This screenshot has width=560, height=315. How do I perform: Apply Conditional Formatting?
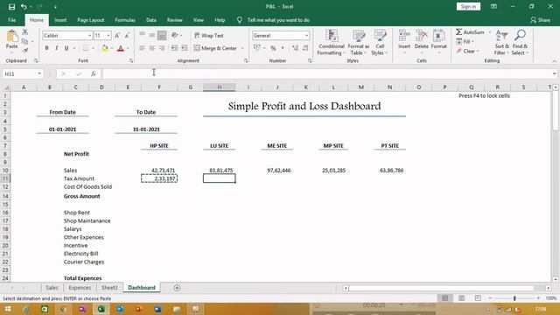[331, 43]
